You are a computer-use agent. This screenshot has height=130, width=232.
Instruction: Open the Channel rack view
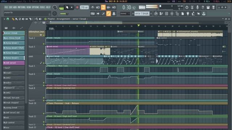tap(167, 14)
